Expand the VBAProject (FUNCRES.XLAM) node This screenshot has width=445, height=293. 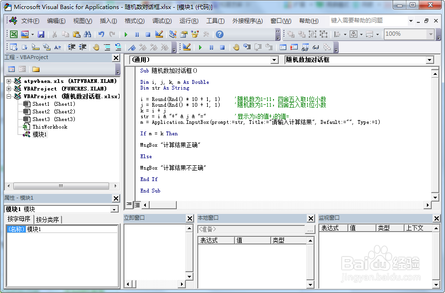coord(9,89)
